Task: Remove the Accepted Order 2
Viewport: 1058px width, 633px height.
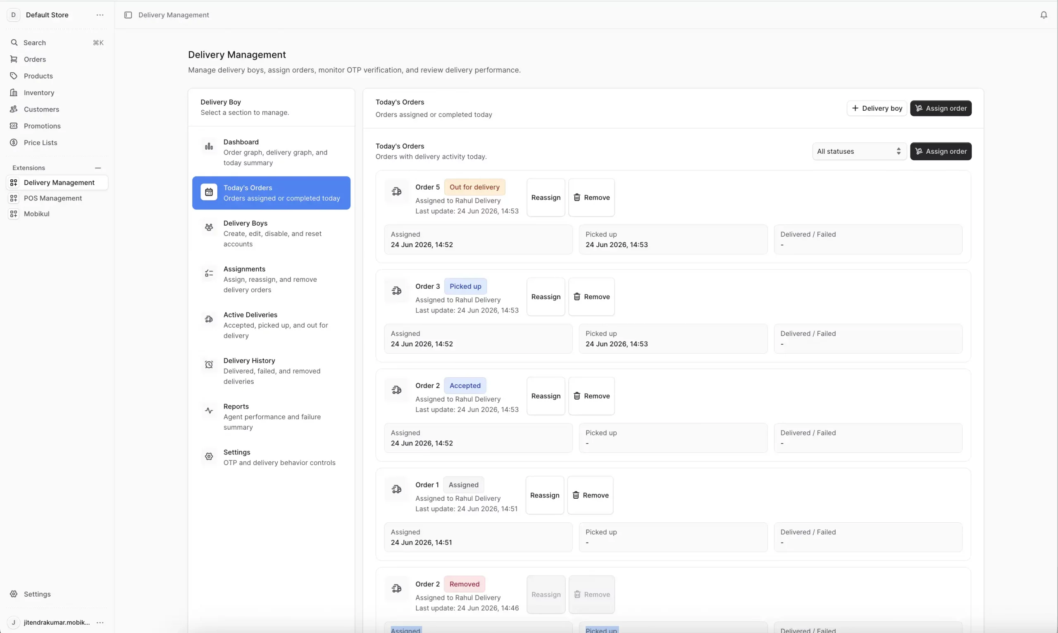Action: [591, 396]
